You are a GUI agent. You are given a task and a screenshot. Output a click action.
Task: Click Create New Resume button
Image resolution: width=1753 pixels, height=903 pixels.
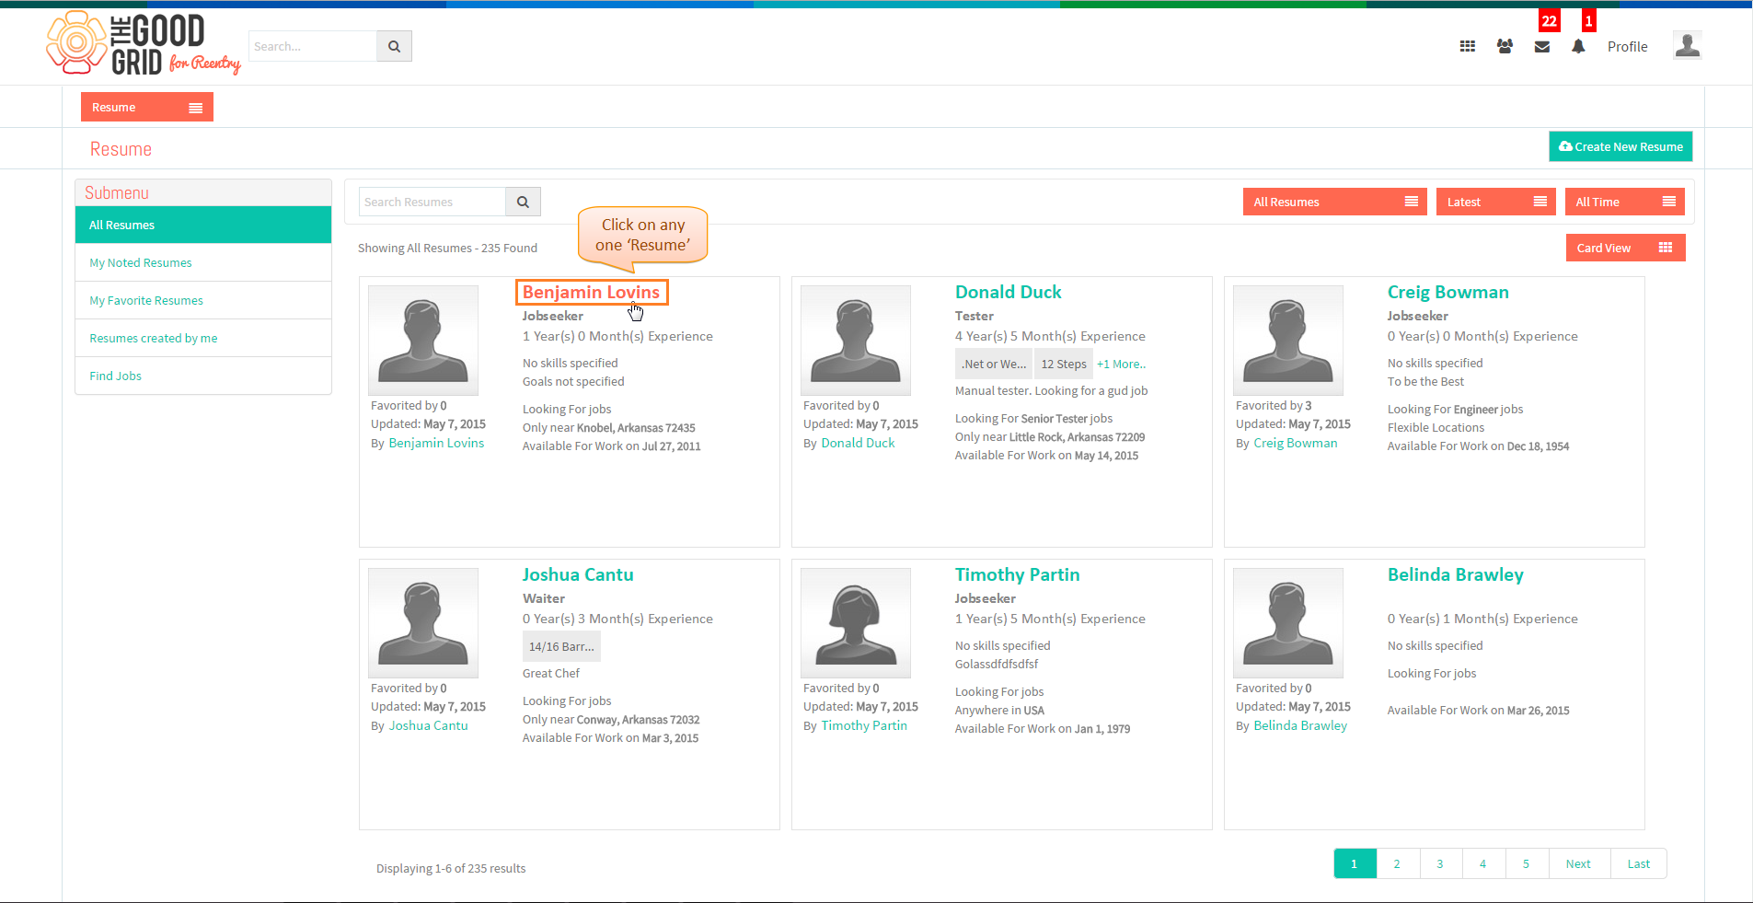[1620, 146]
